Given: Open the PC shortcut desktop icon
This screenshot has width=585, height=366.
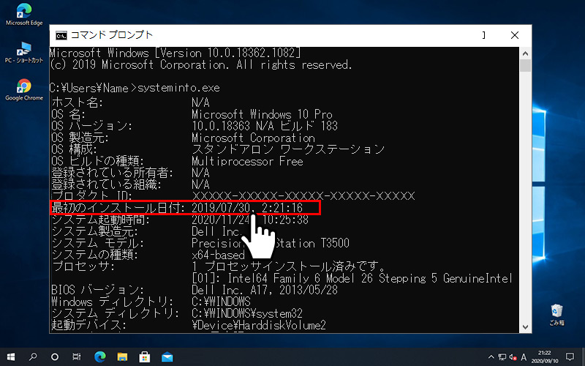Looking at the screenshot, I should click(x=24, y=52).
